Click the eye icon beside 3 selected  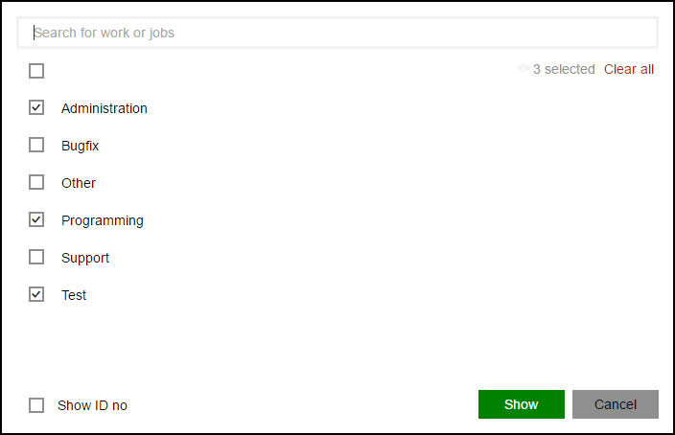pyautogui.click(x=524, y=68)
